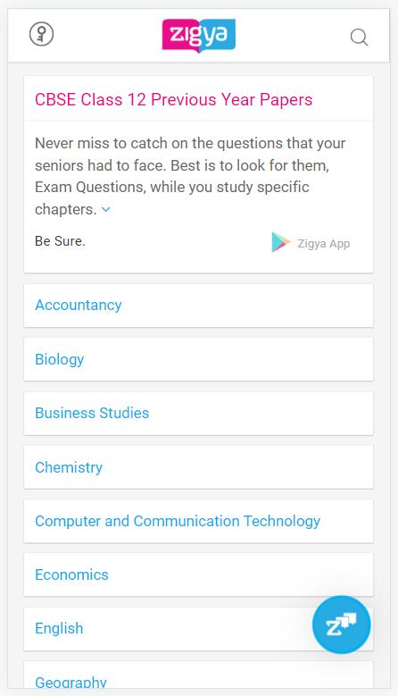Screen dimensions: 398x696
Task: Click the description paragraph text
Action: tap(190, 176)
